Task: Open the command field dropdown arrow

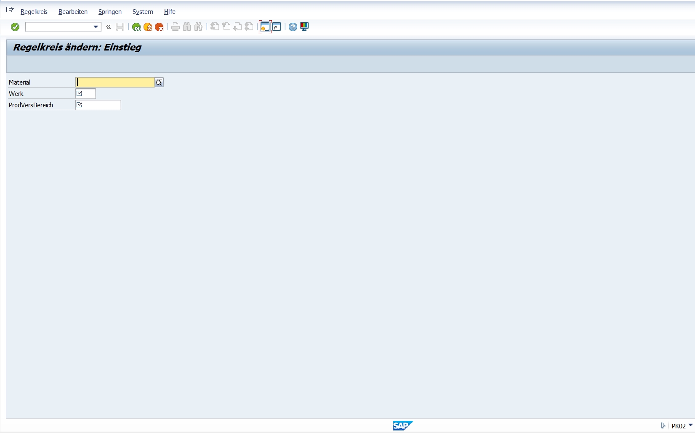Action: coord(96,27)
